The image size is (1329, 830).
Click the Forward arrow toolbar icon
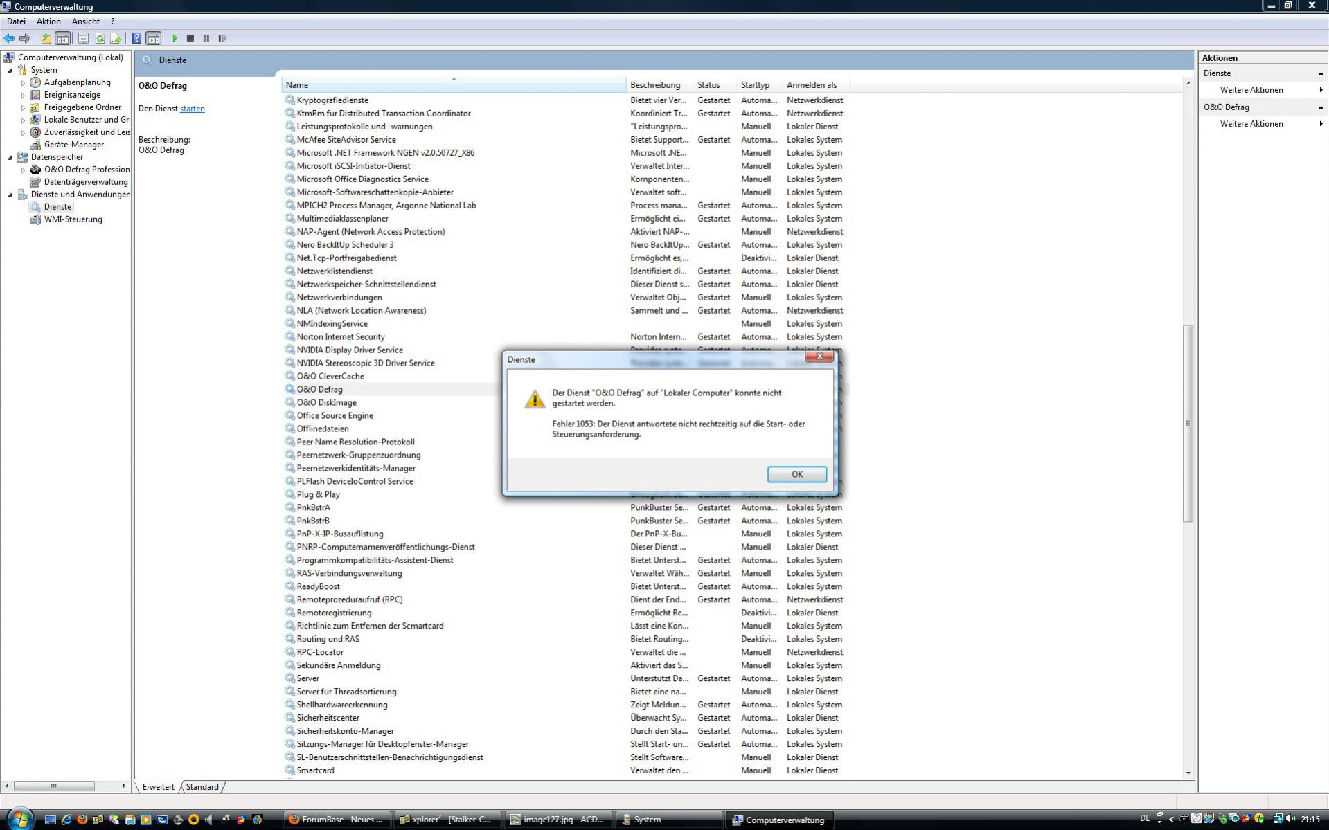25,38
